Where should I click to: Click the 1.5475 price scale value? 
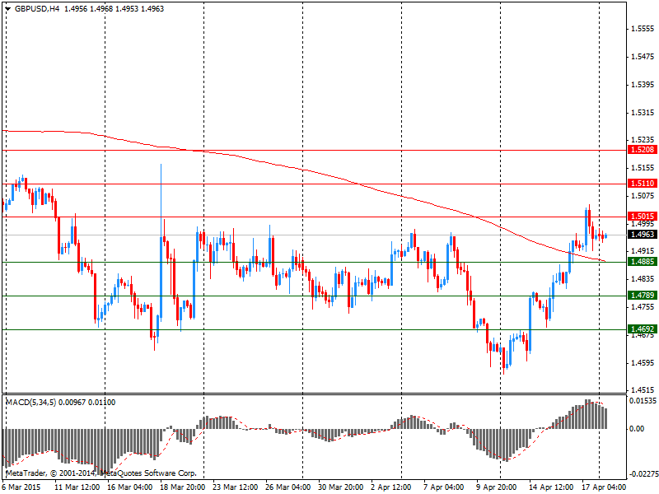point(643,57)
